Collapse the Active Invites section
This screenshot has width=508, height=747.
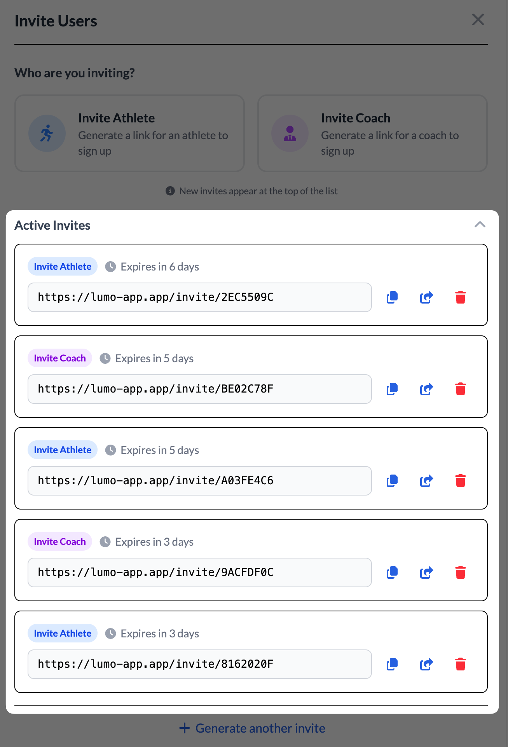point(480,225)
